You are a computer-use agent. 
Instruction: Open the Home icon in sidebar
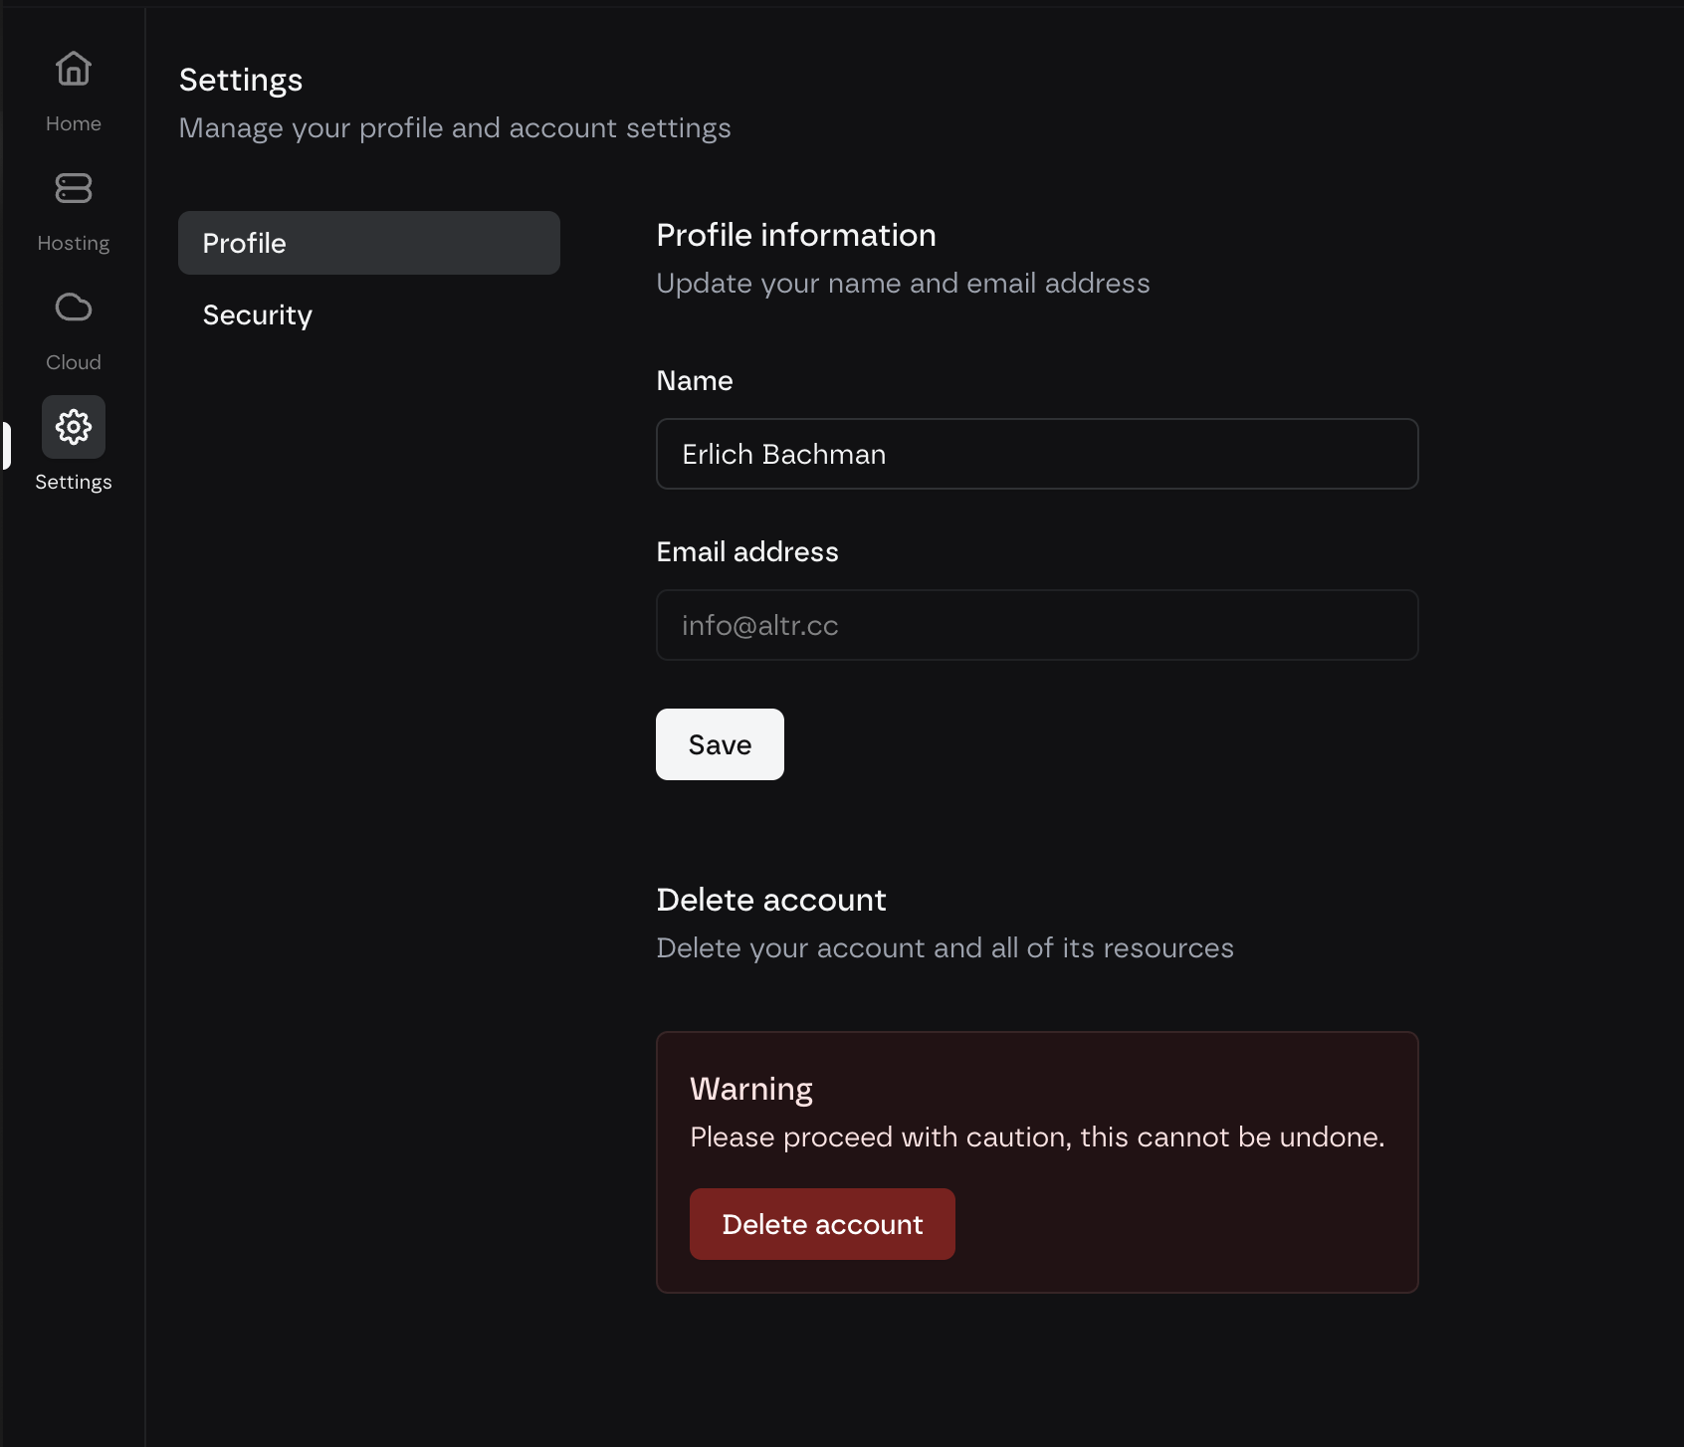tap(74, 69)
